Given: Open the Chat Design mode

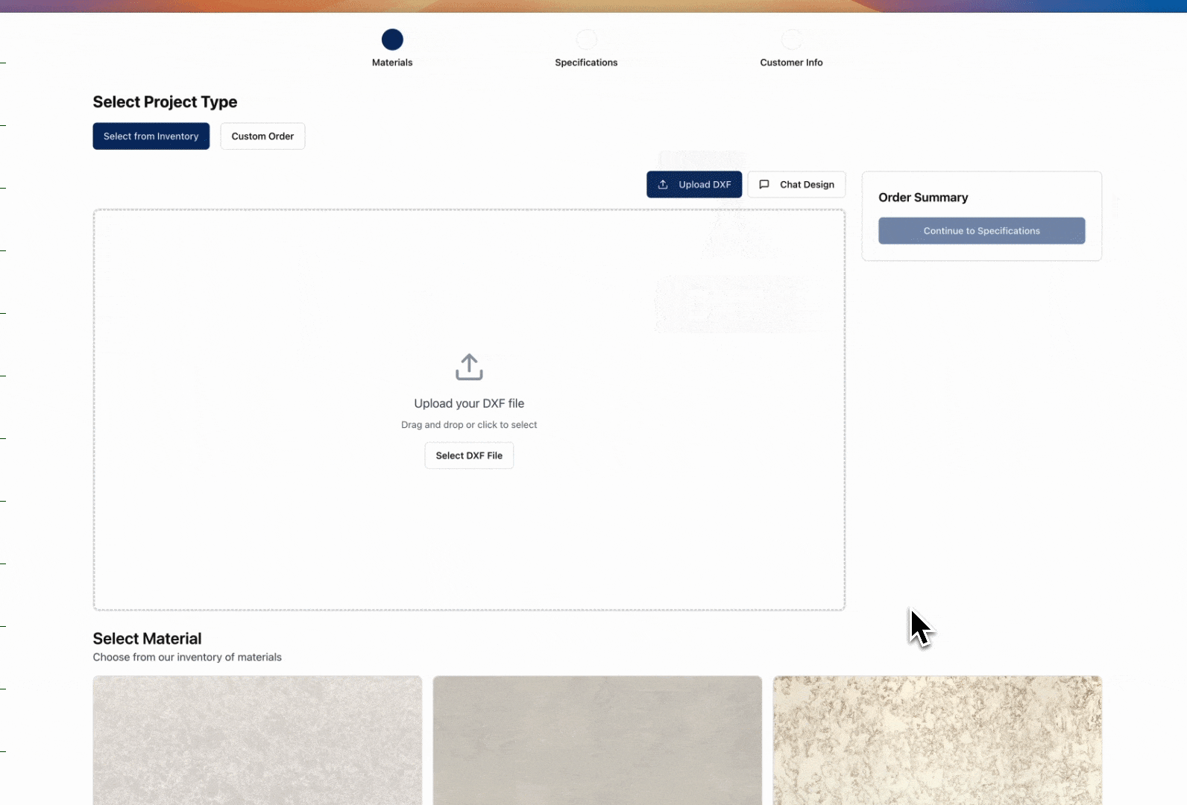Looking at the screenshot, I should tap(796, 185).
